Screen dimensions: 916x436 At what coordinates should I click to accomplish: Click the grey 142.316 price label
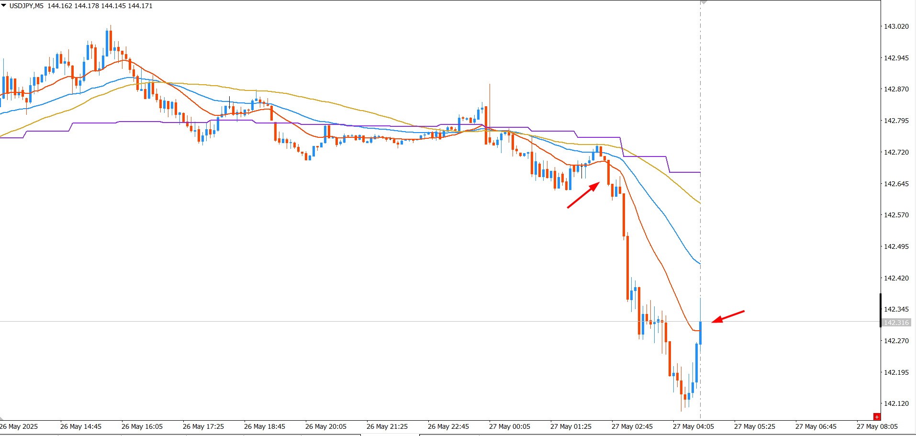[x=896, y=323]
